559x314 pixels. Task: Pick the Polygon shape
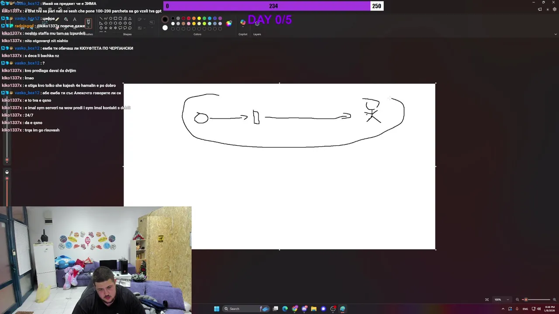[x=125, y=18]
